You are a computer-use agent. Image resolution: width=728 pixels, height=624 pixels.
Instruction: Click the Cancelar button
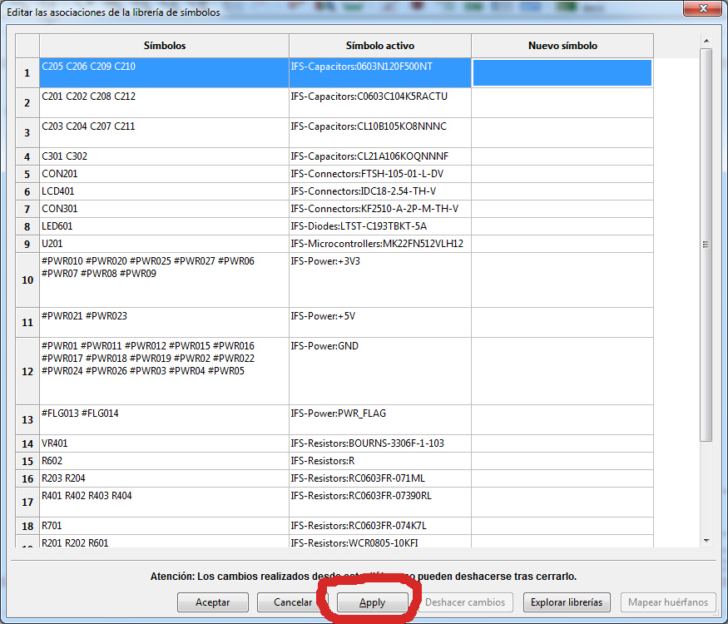pyautogui.click(x=293, y=602)
